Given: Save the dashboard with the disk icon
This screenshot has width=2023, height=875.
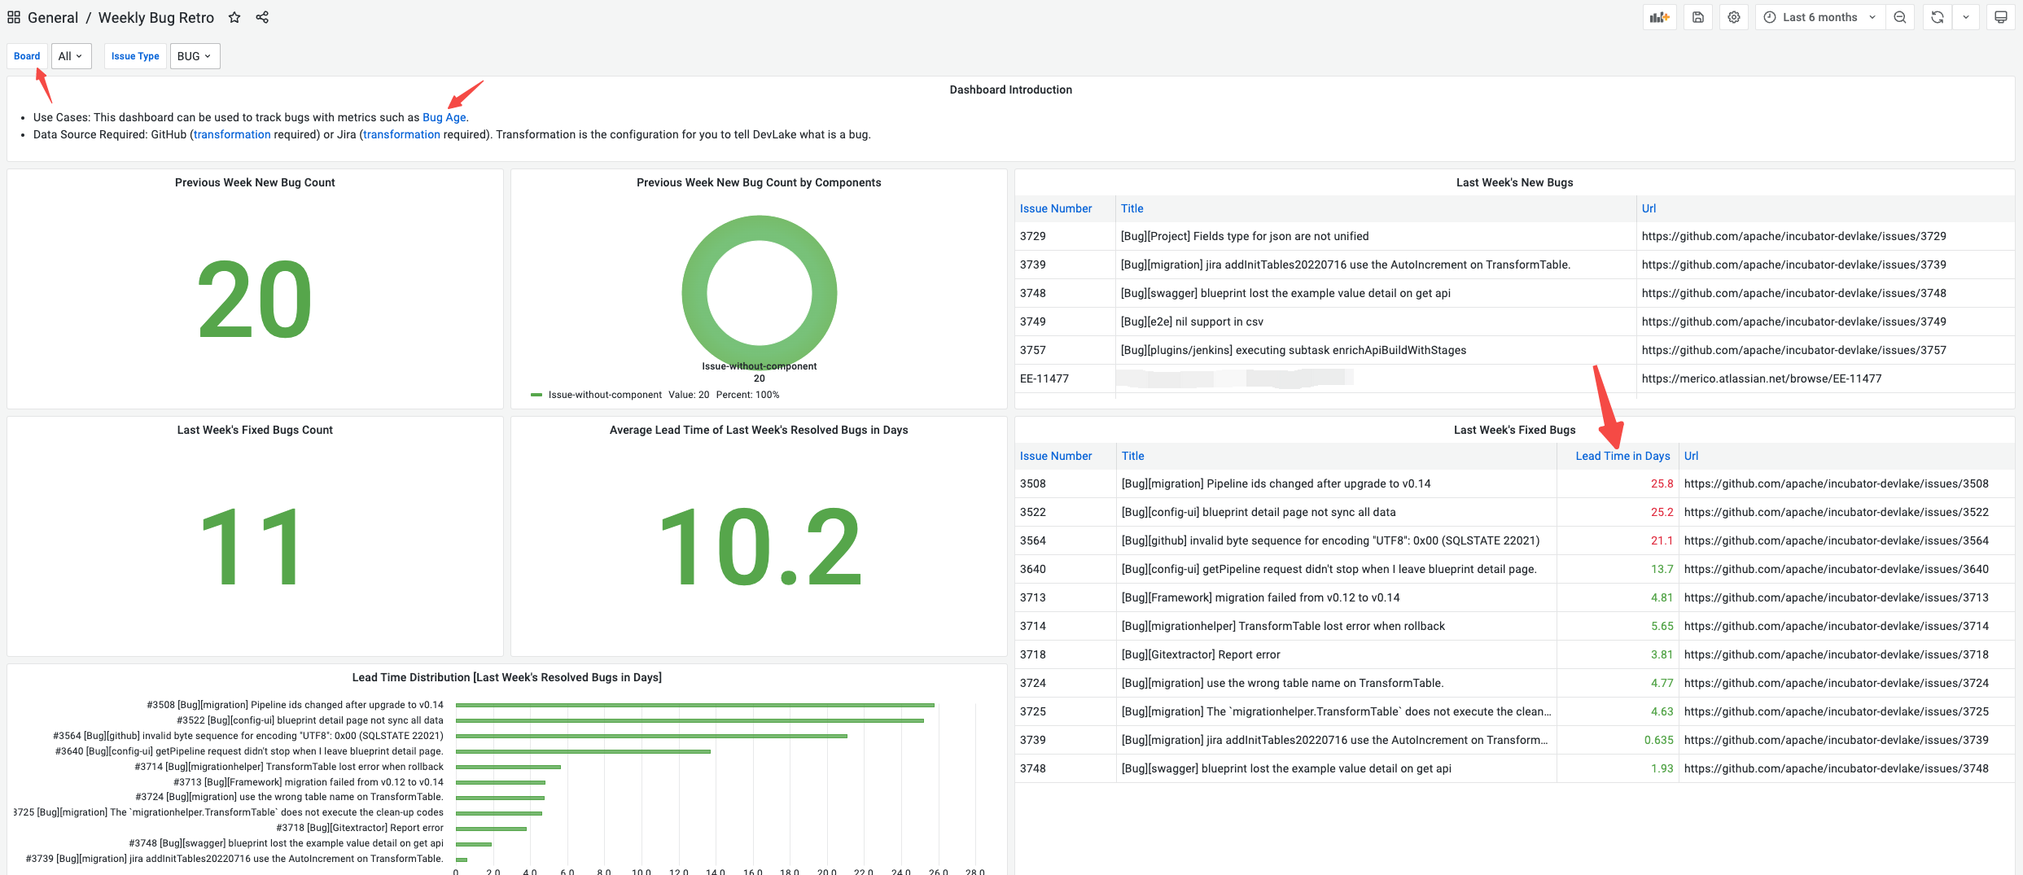Looking at the screenshot, I should tap(1698, 17).
